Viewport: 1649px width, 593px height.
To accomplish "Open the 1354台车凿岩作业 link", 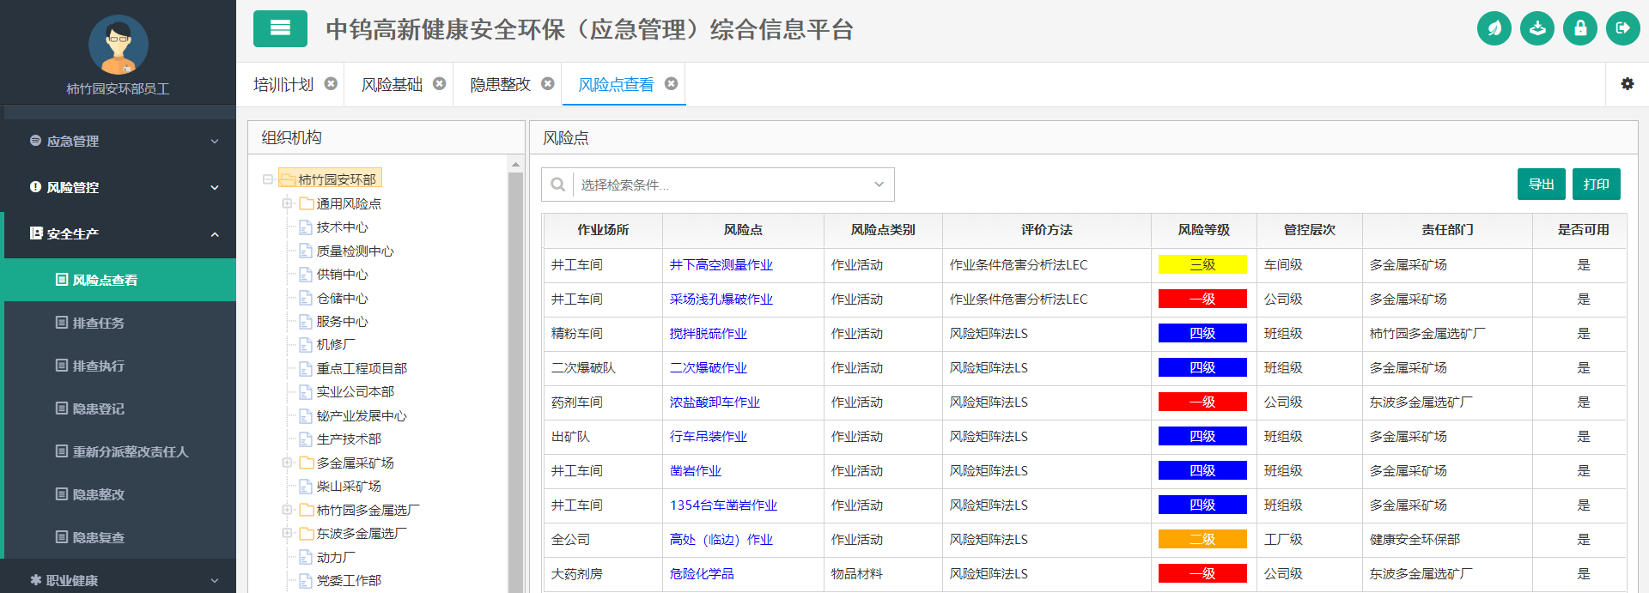I will tap(723, 505).
